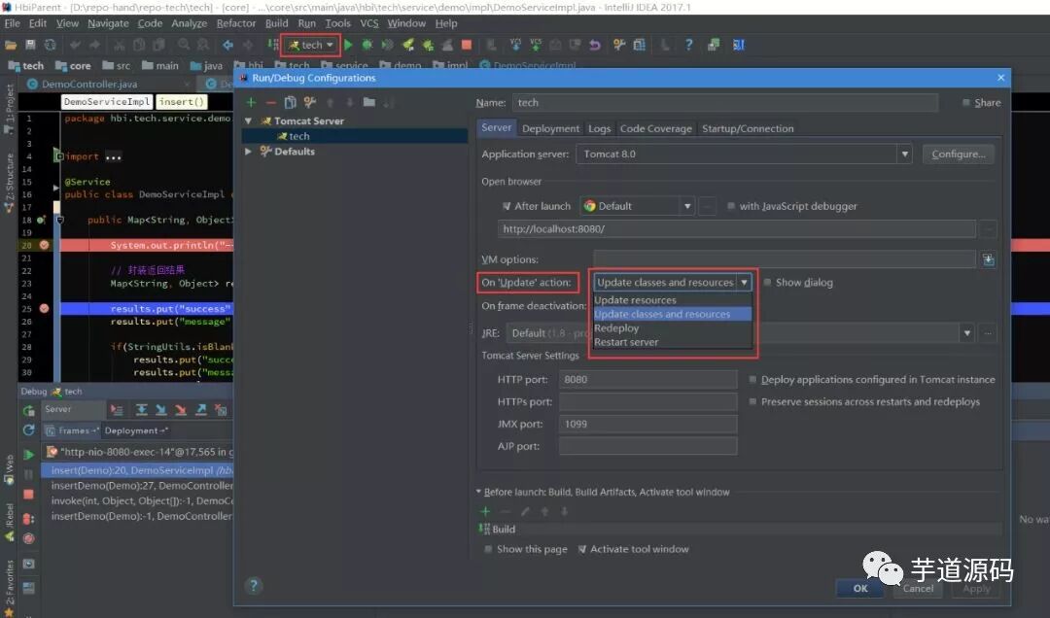Toggle the breakpoint on line 25
1050x618 pixels.
[x=44, y=309]
